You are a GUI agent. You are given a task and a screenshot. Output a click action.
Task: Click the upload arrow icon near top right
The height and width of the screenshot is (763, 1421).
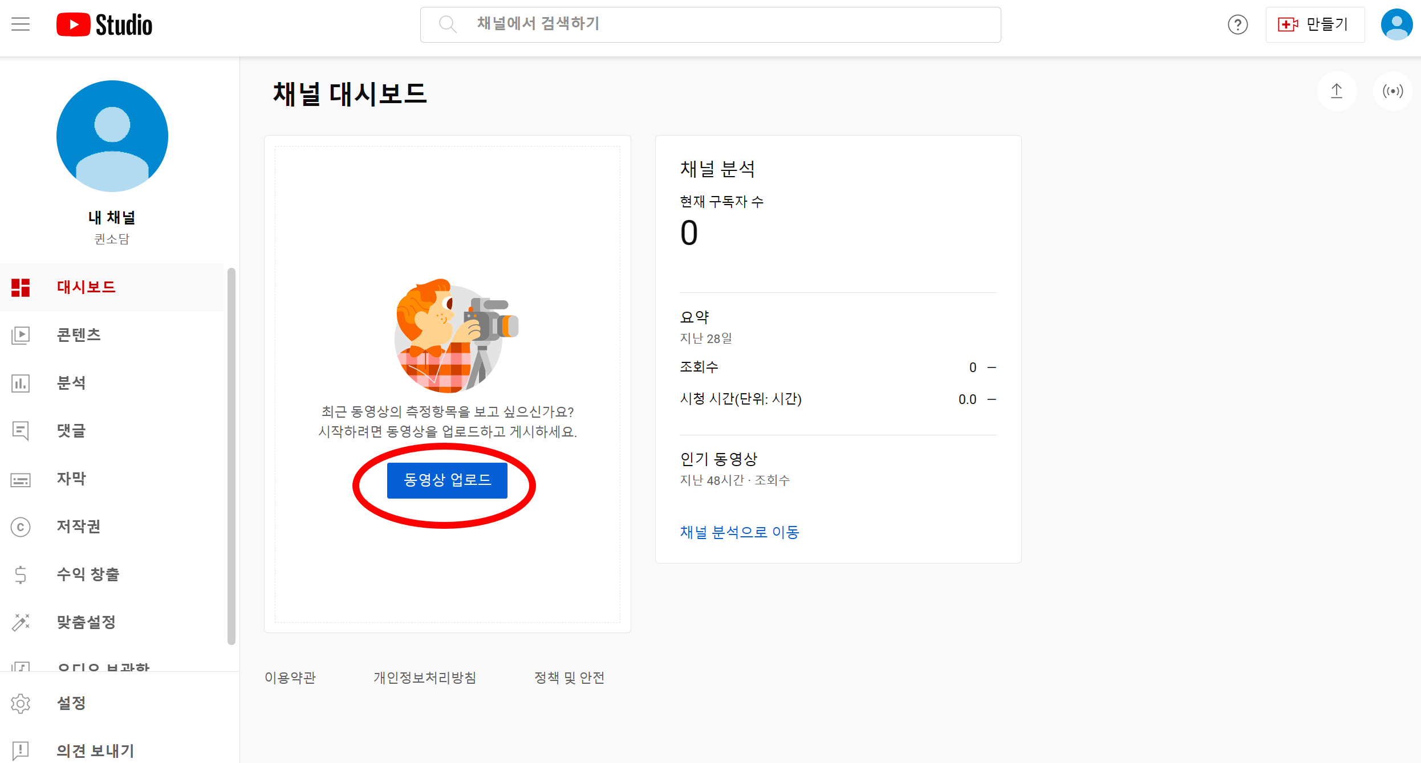click(1337, 91)
